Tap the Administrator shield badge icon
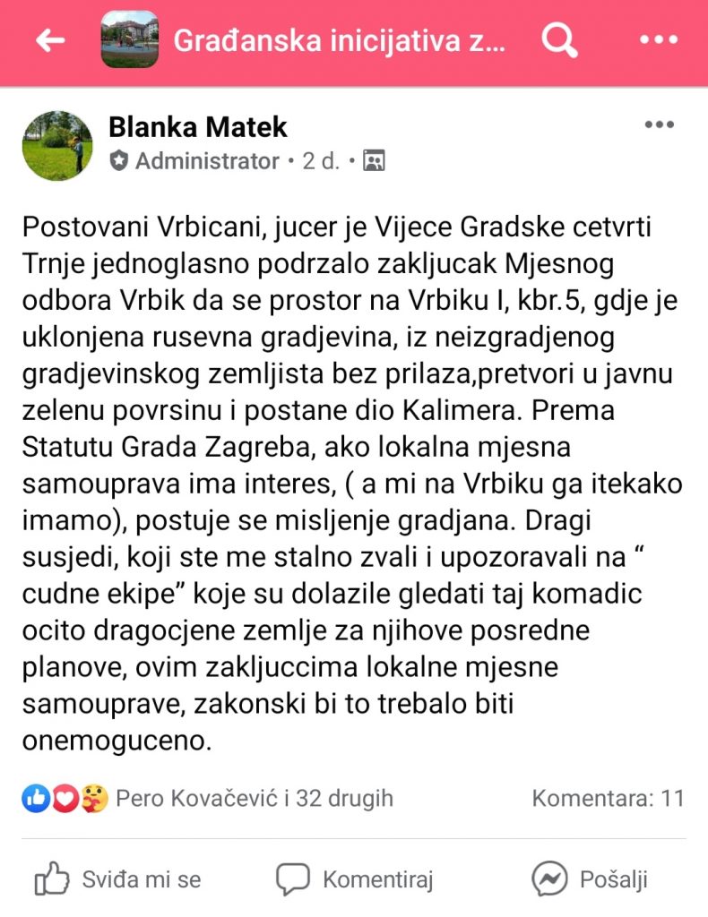 click(x=119, y=162)
